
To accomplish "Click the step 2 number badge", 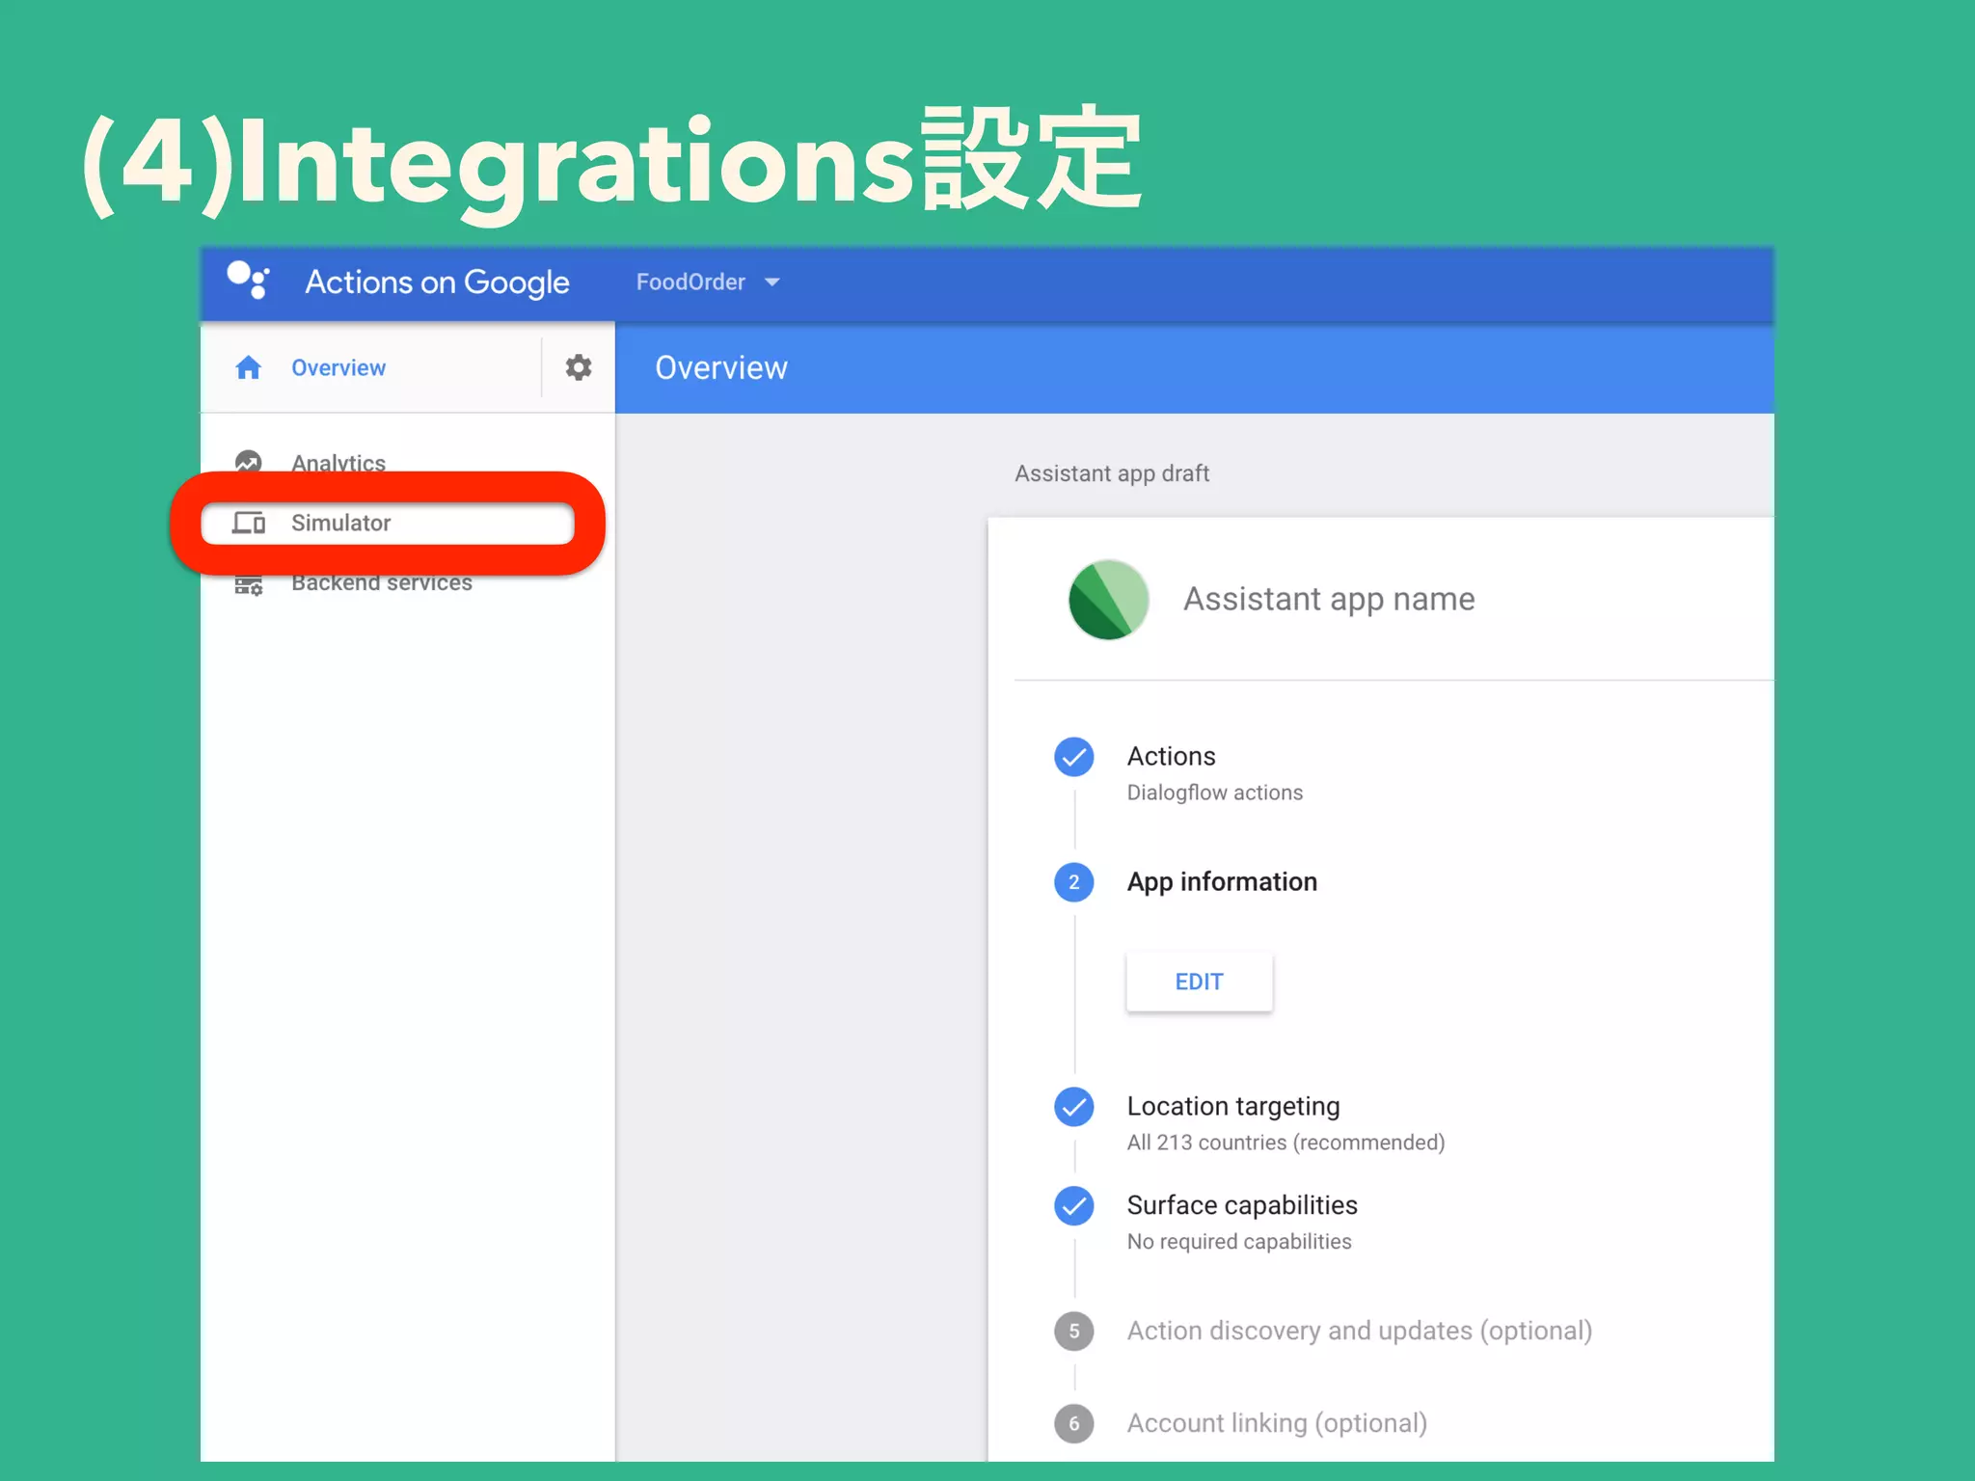I will (x=1073, y=882).
